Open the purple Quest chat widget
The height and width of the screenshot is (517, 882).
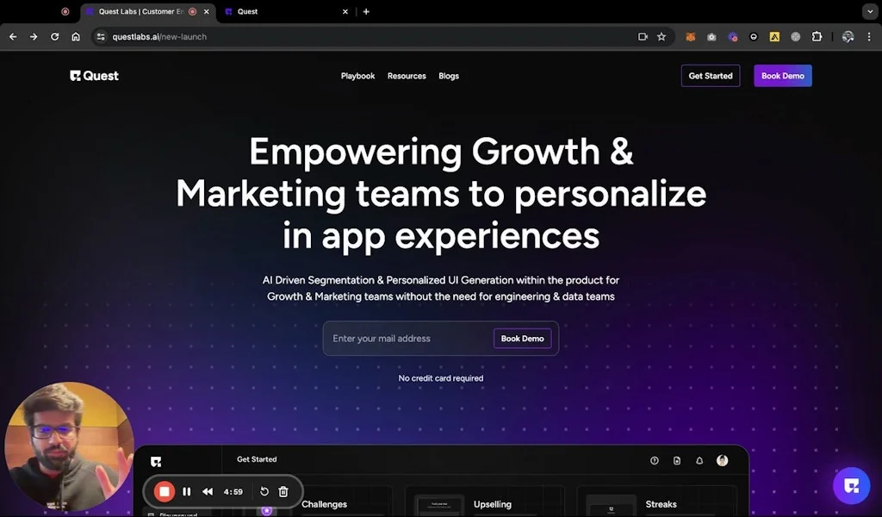coord(851,485)
